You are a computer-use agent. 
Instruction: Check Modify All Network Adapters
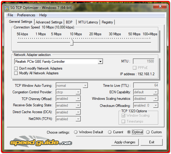(16, 73)
